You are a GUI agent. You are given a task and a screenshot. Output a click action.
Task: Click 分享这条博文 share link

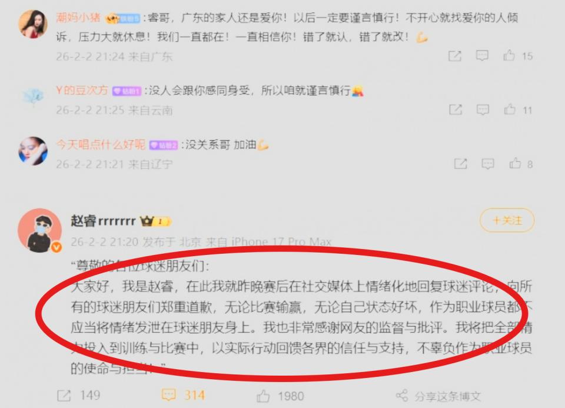438,396
